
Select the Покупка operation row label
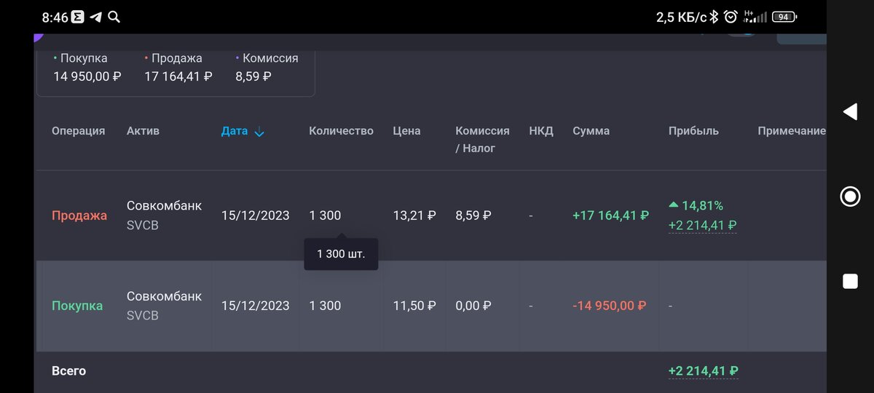tap(77, 306)
